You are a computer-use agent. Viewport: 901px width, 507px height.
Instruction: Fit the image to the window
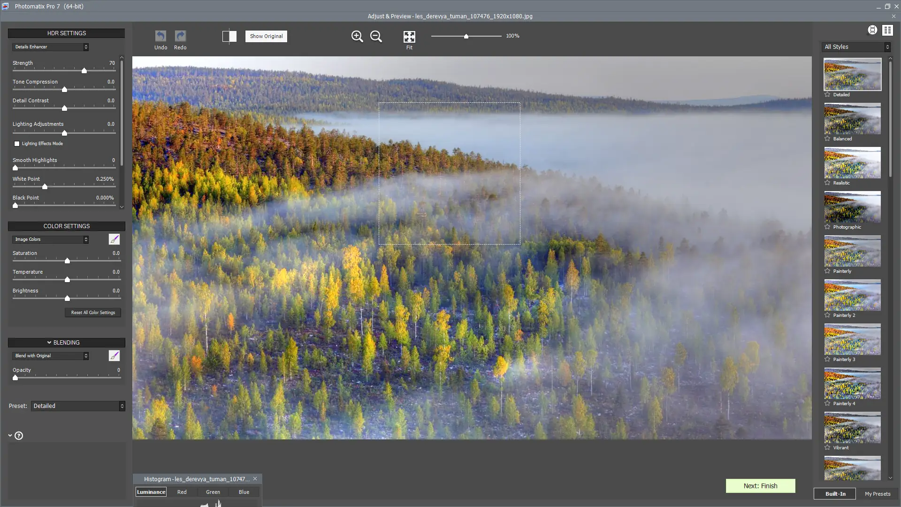coord(409,37)
